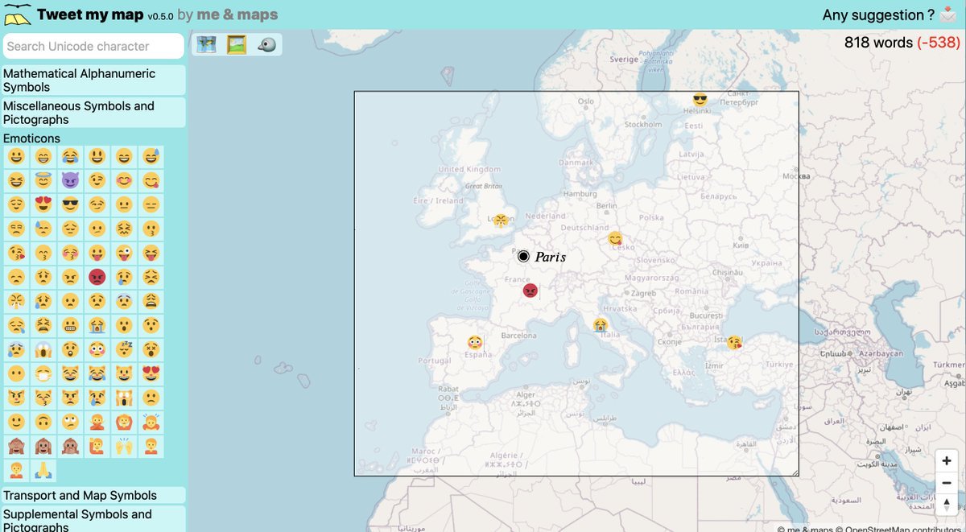Click the Paris marker on the map
Screen dimensions: 966x532
(523, 256)
